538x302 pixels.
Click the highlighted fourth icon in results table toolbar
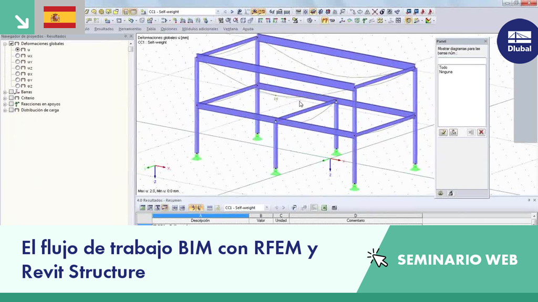164,208
